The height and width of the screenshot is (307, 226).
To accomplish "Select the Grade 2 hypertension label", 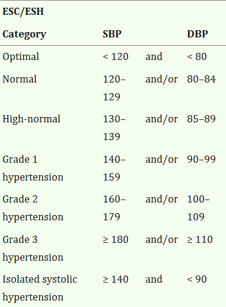I will pyautogui.click(x=33, y=208).
